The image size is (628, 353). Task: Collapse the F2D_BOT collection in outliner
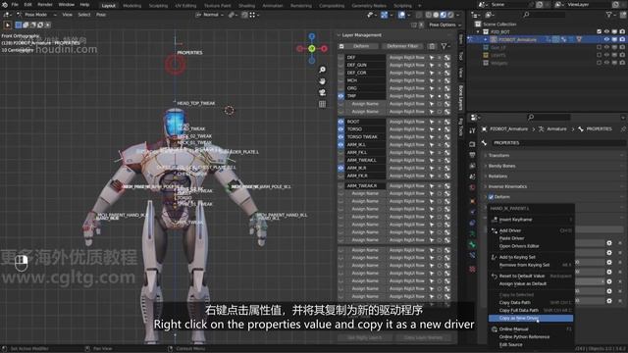pos(478,31)
